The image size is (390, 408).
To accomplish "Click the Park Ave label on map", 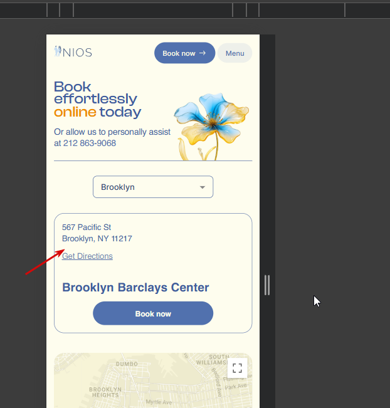I will (236, 387).
